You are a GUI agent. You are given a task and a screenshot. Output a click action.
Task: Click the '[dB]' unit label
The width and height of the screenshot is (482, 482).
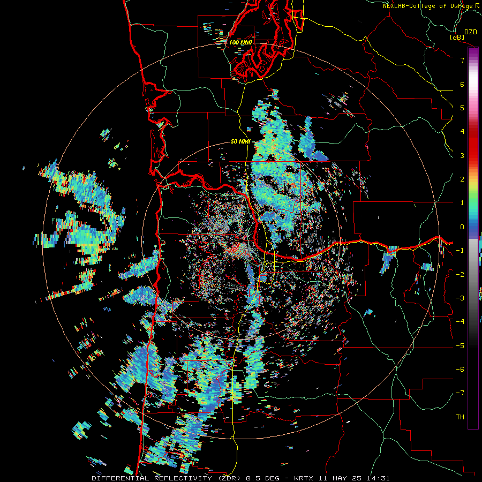457,37
